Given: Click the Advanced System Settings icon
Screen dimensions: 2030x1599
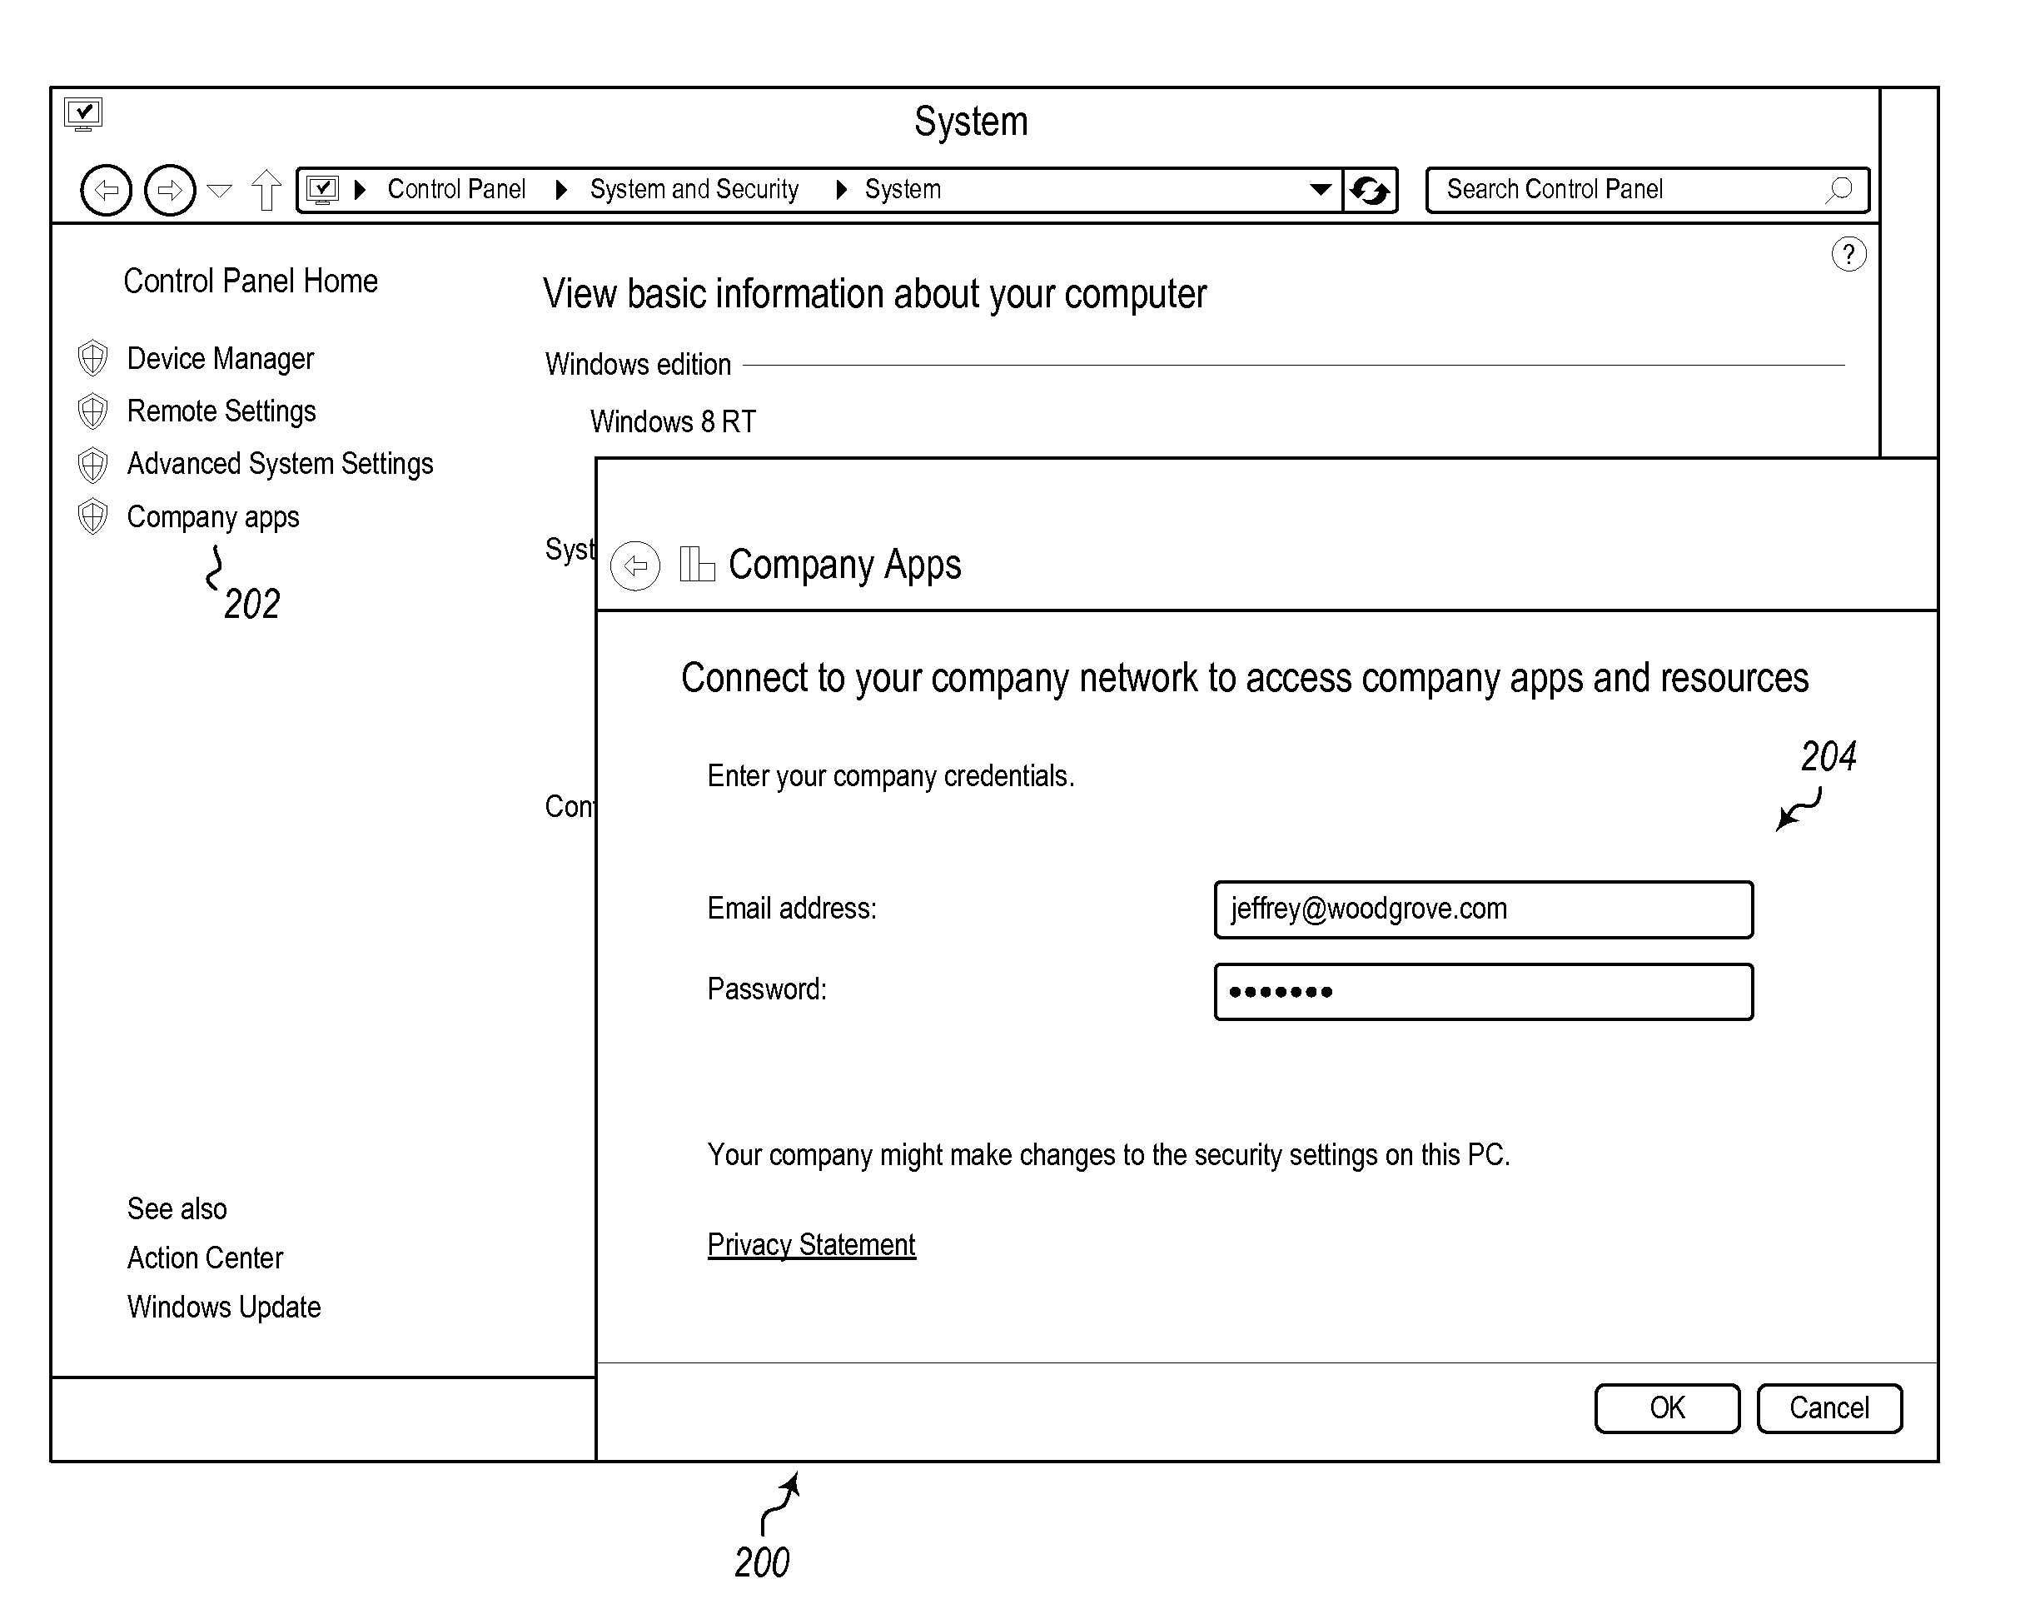Looking at the screenshot, I should [91, 465].
